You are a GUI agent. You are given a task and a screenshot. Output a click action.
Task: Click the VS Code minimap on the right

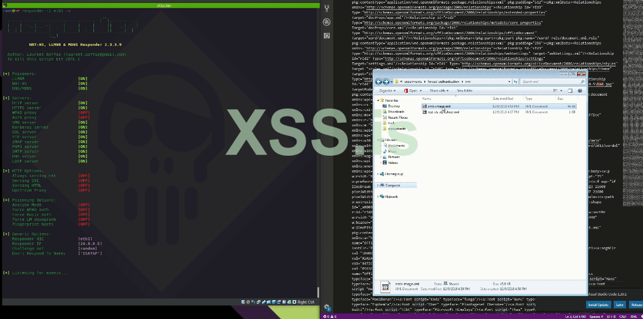(633, 102)
